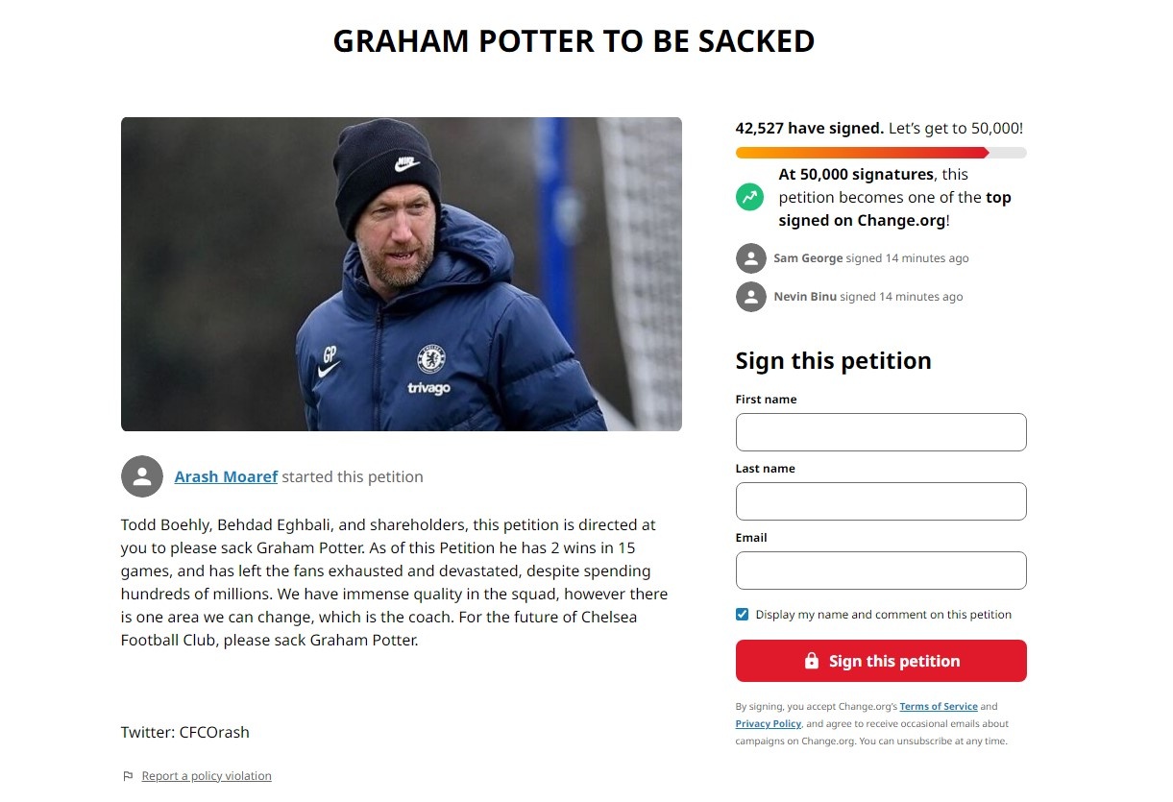1173x802 pixels.
Task: Open the Terms of Service link
Action: [x=938, y=706]
